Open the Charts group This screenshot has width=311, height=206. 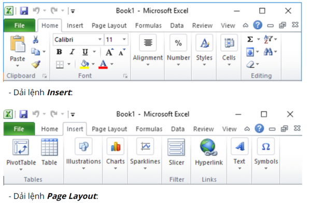coord(116,154)
